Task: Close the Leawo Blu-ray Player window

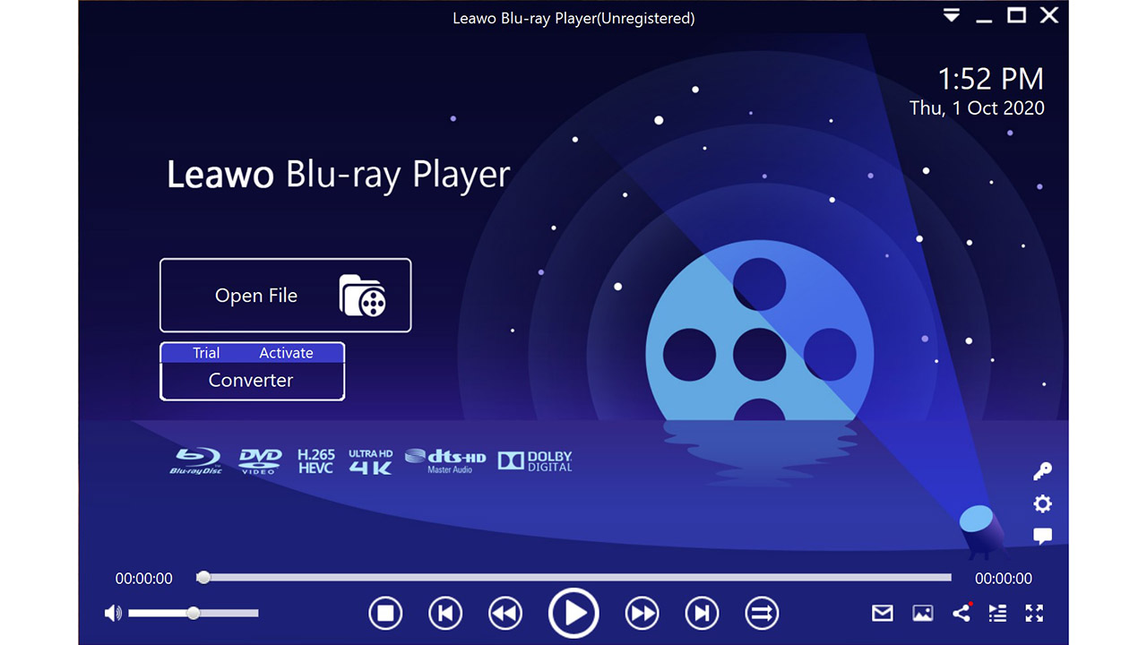Action: 1048,15
